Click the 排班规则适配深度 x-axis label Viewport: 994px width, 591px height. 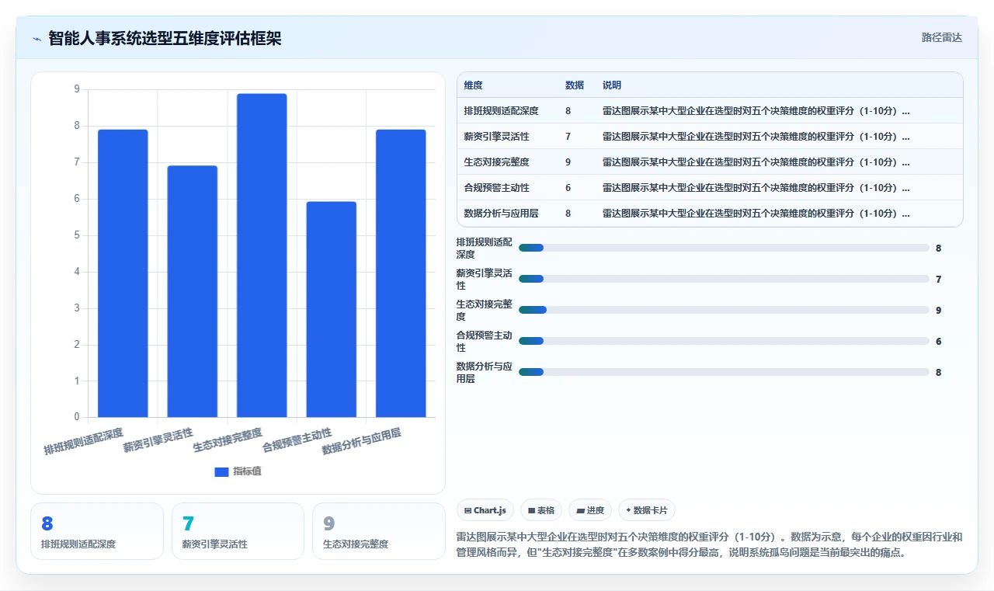pos(84,440)
